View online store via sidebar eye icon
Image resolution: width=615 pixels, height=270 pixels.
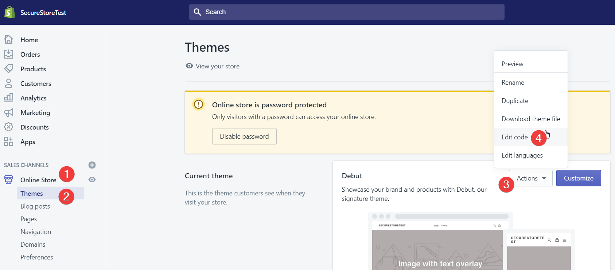click(92, 179)
